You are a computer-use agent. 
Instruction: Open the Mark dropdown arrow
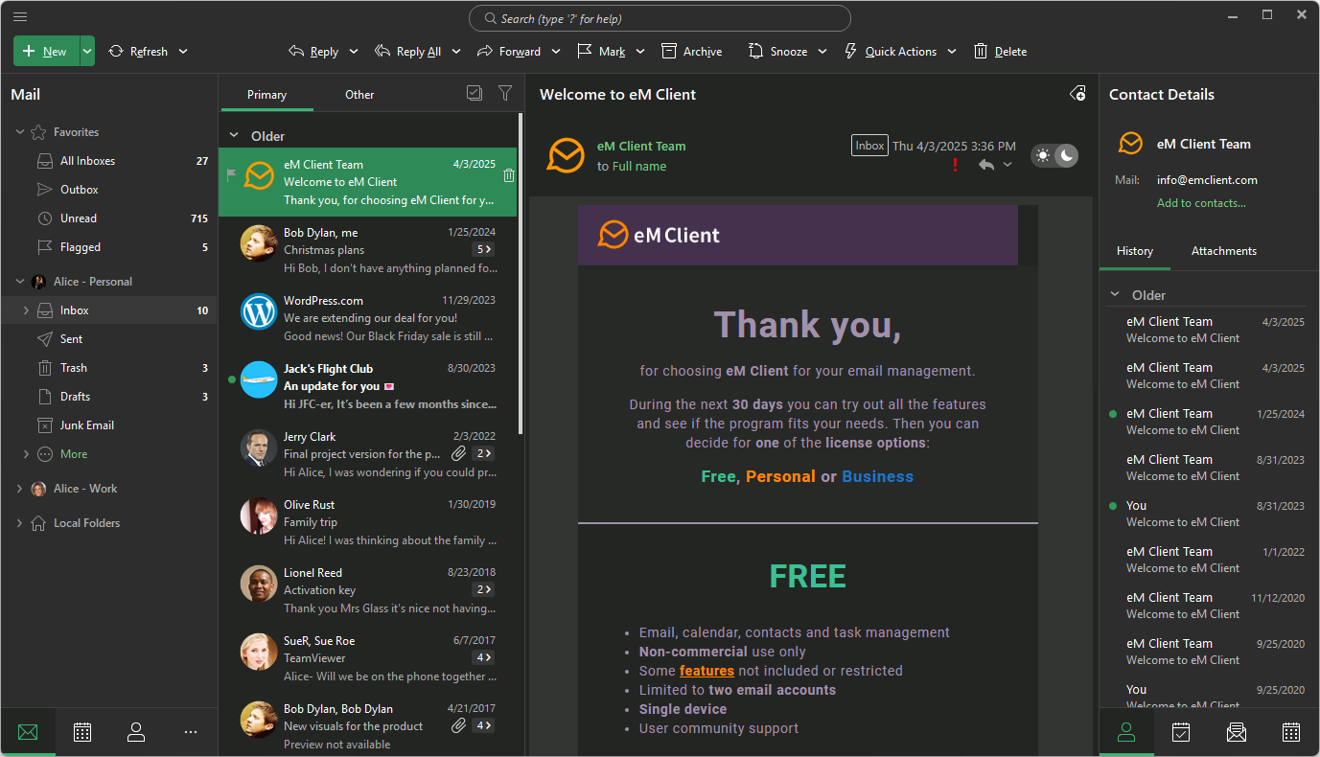point(640,52)
